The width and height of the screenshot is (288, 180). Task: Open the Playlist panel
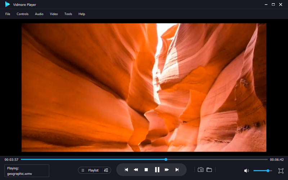(x=90, y=170)
